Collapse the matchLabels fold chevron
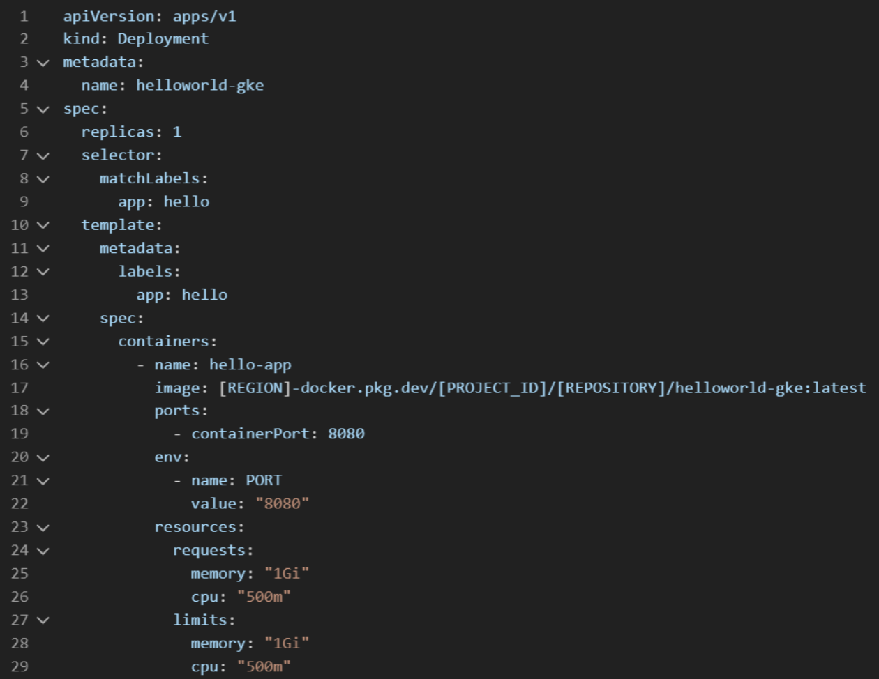879x679 pixels. click(43, 179)
